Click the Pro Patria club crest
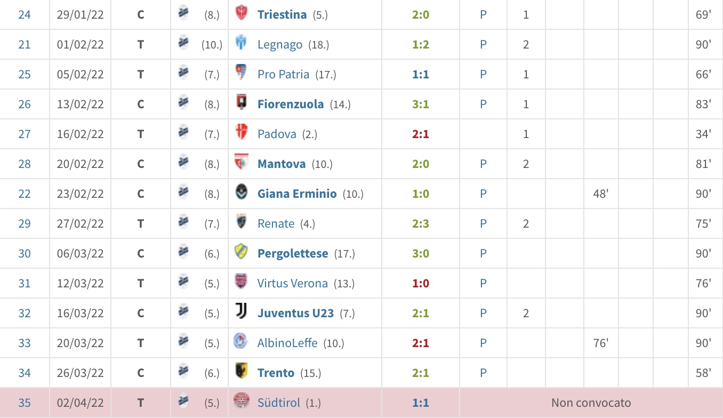723x418 pixels. tap(241, 74)
